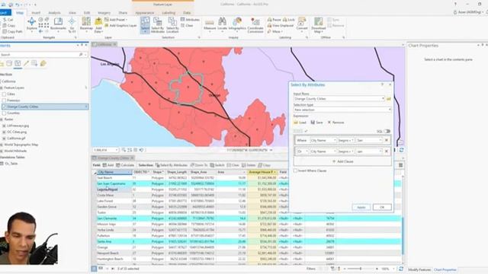Toggle the SQL switch in dialog
The height and width of the screenshot is (274, 488).
(x=387, y=131)
